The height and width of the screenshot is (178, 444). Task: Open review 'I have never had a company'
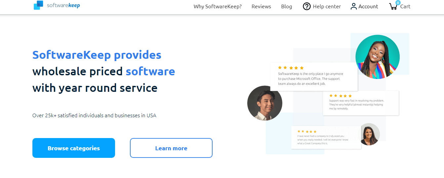click(326, 137)
